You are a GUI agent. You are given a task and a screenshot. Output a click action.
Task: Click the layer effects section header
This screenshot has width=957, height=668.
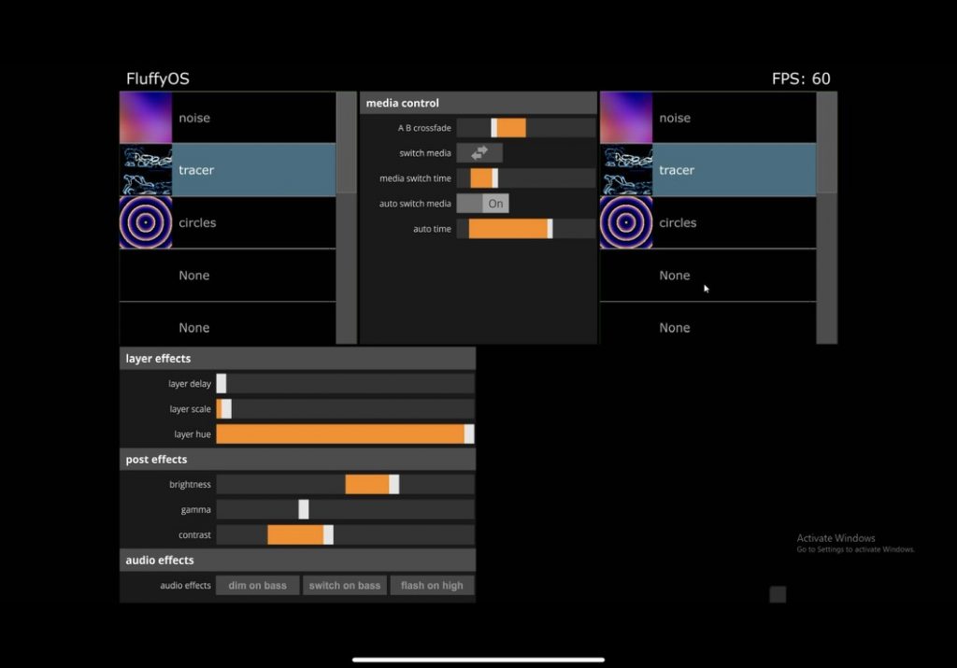[x=297, y=359]
